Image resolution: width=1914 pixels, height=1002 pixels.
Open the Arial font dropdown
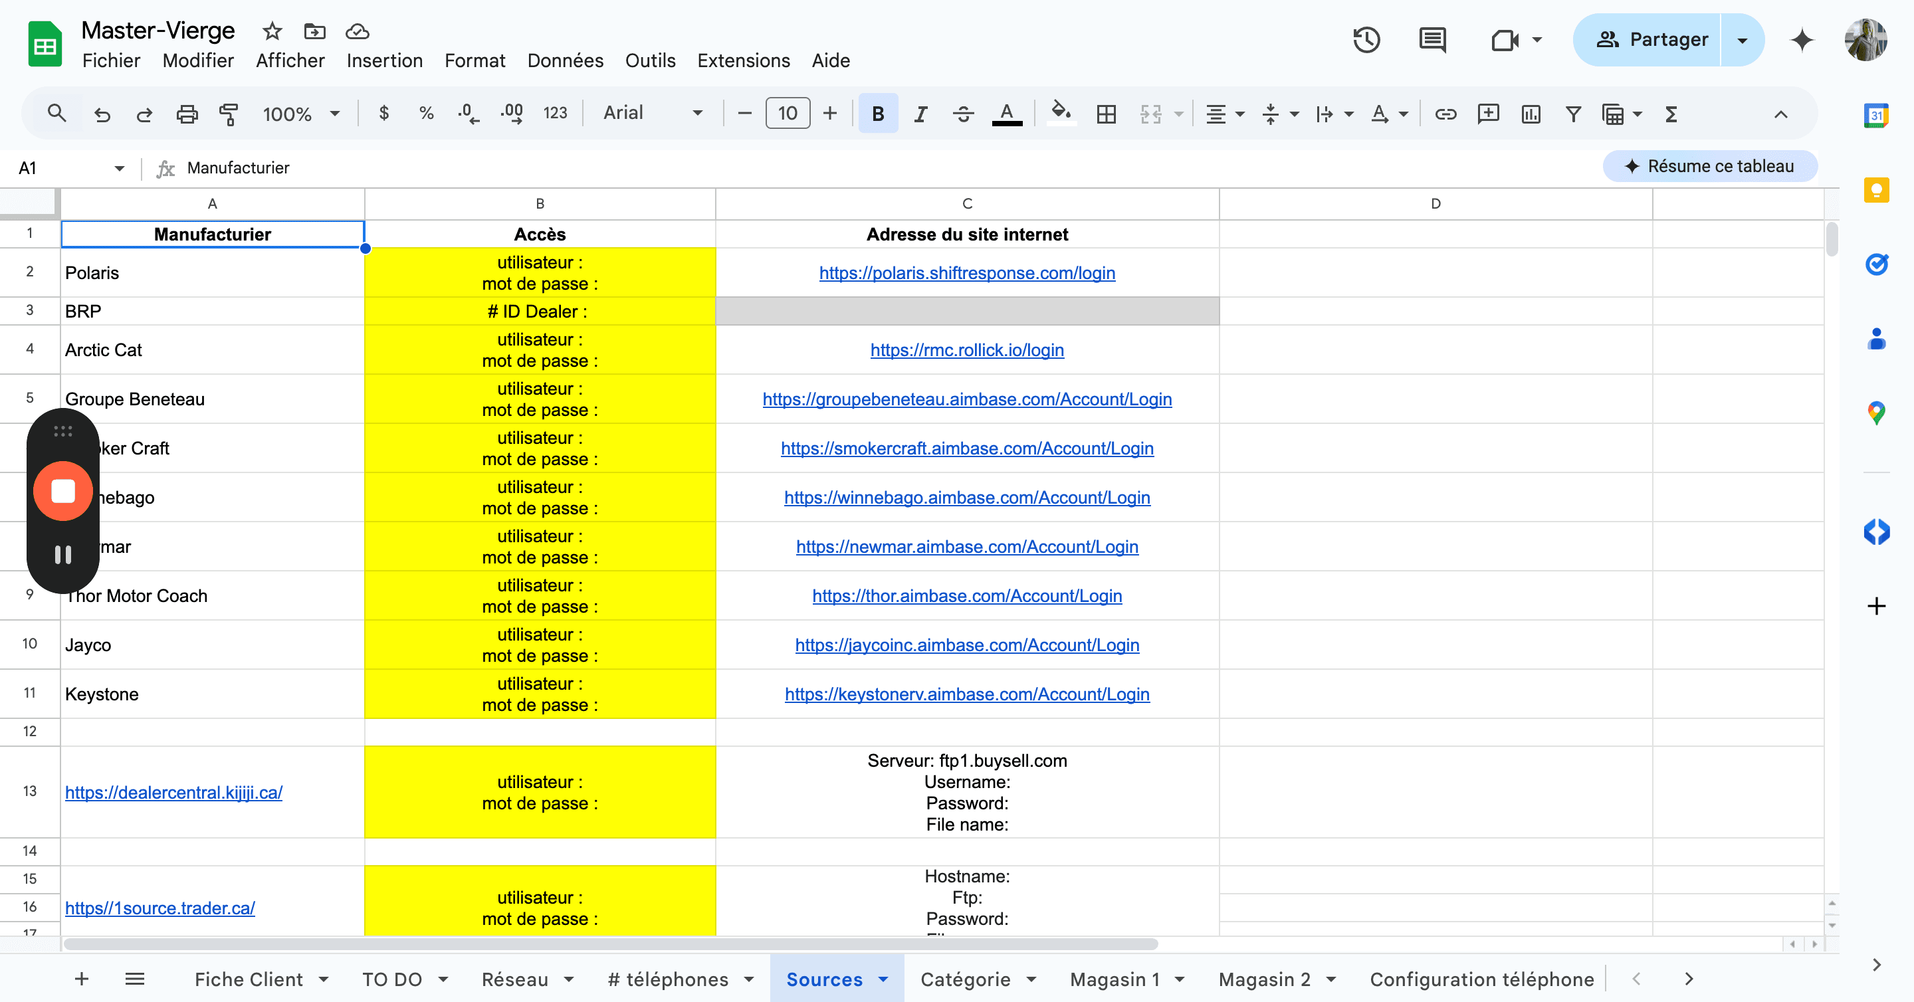(x=653, y=113)
